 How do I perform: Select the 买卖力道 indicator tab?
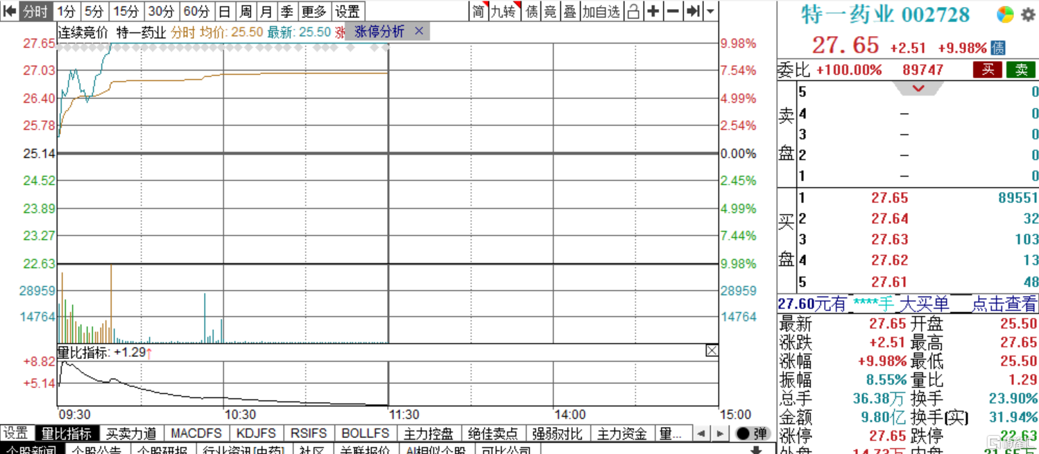131,434
